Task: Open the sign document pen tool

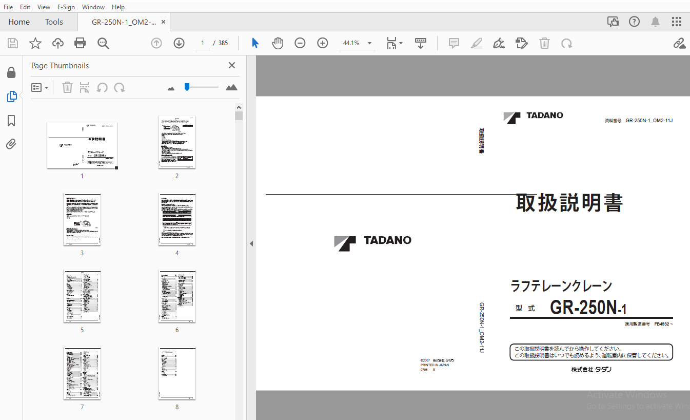Action: (499, 43)
